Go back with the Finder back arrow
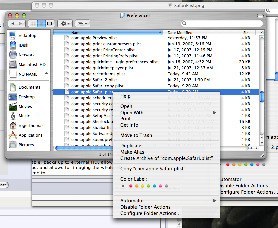The height and width of the screenshot is (228, 278). (13, 23)
